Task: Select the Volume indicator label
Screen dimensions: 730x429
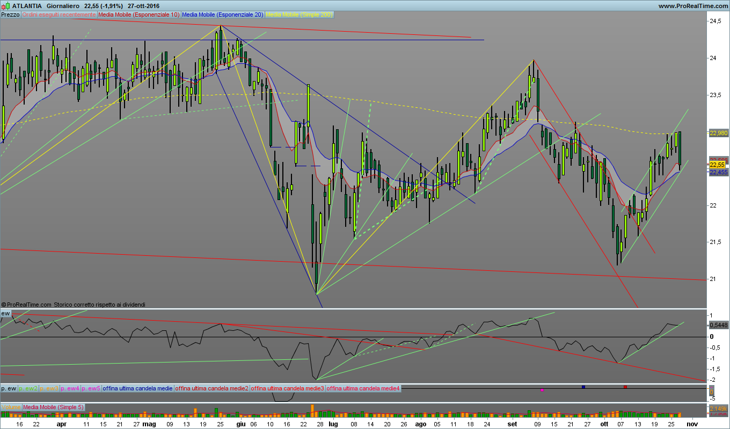Action: (x=11, y=407)
